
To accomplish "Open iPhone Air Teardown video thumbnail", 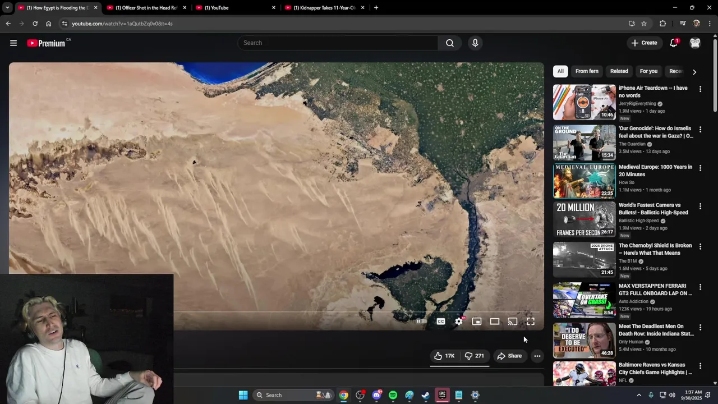I will [584, 102].
